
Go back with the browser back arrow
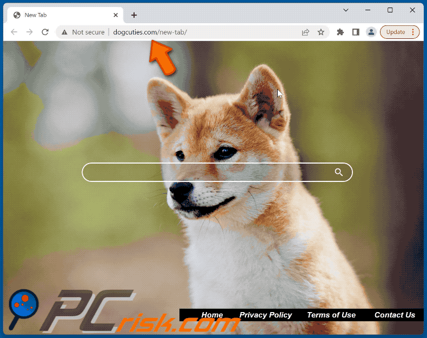[14, 32]
